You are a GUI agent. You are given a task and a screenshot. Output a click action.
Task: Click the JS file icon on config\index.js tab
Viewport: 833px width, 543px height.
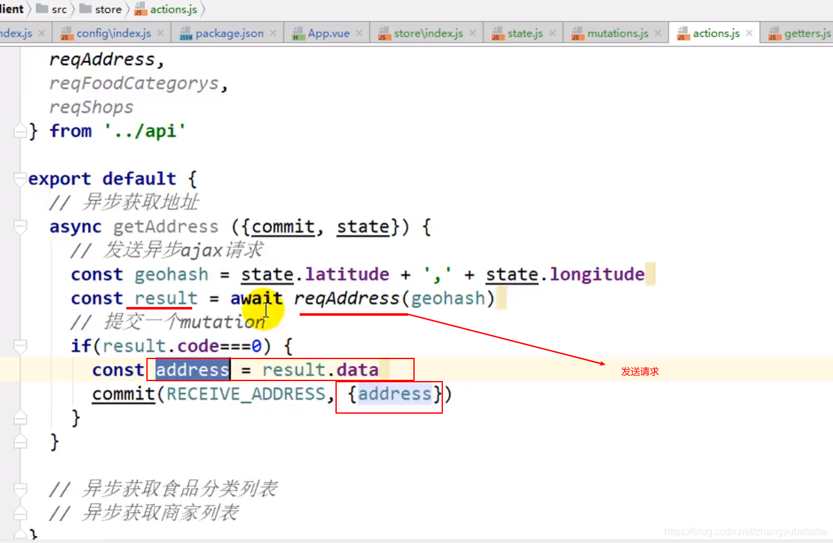[x=67, y=34]
